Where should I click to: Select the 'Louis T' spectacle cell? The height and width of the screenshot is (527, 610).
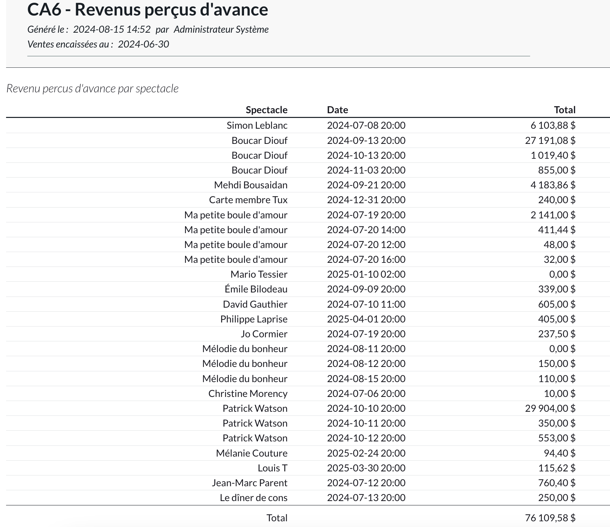tap(273, 468)
